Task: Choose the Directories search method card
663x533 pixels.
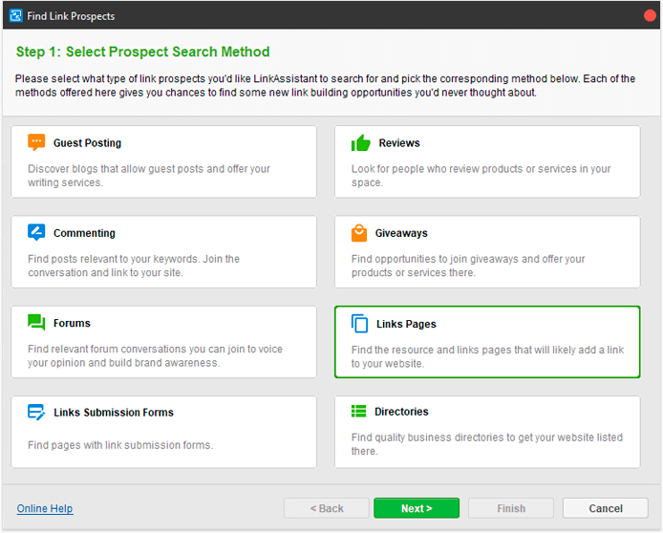Action: coord(487,432)
